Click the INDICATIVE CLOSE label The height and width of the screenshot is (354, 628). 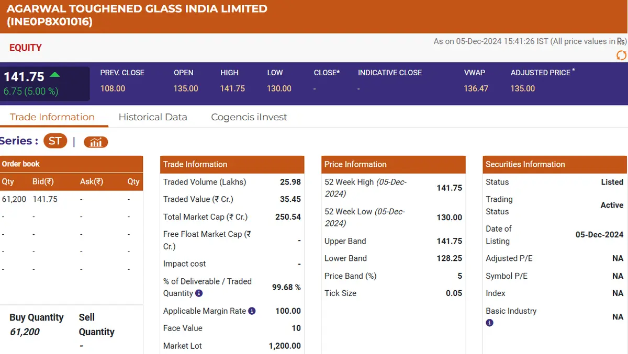click(x=390, y=73)
